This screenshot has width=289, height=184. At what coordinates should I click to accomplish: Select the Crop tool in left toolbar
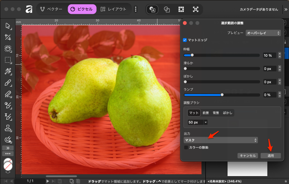coord(8,37)
